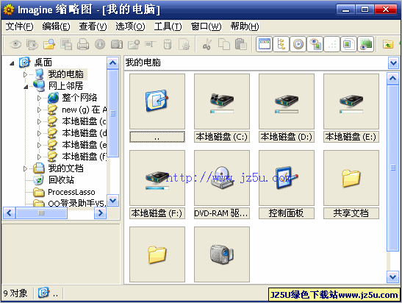Select 整个网络 in folder tree
Viewport: 402px width, 303px height.
pos(79,98)
